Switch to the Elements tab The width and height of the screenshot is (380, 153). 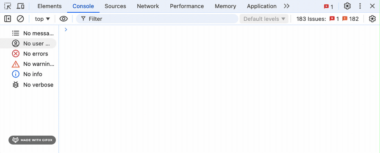pos(50,6)
